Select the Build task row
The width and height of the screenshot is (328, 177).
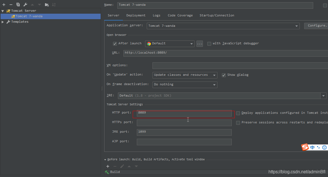[216, 172]
